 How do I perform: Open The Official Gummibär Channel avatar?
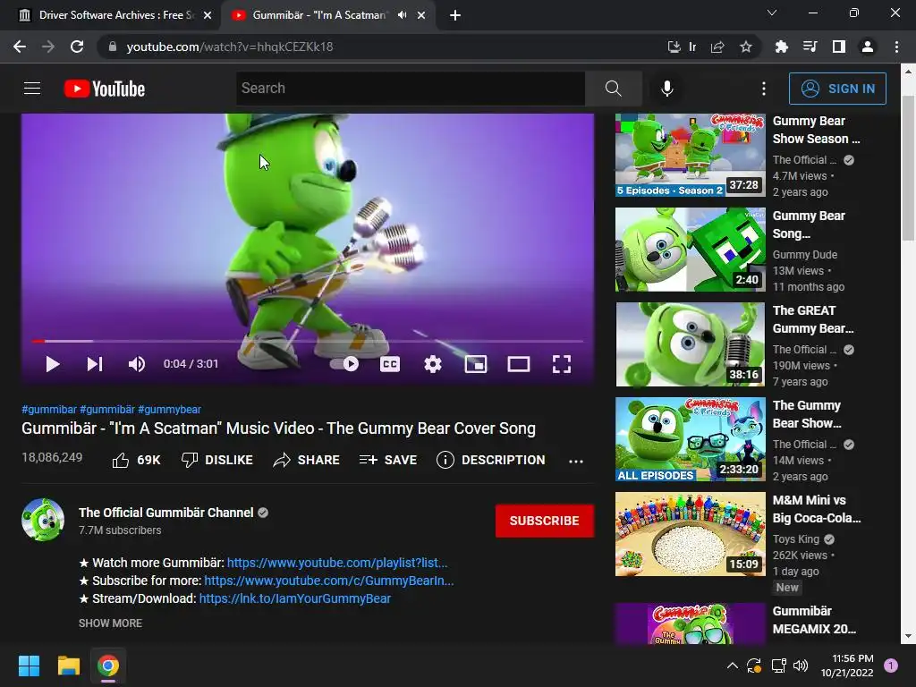pos(43,520)
